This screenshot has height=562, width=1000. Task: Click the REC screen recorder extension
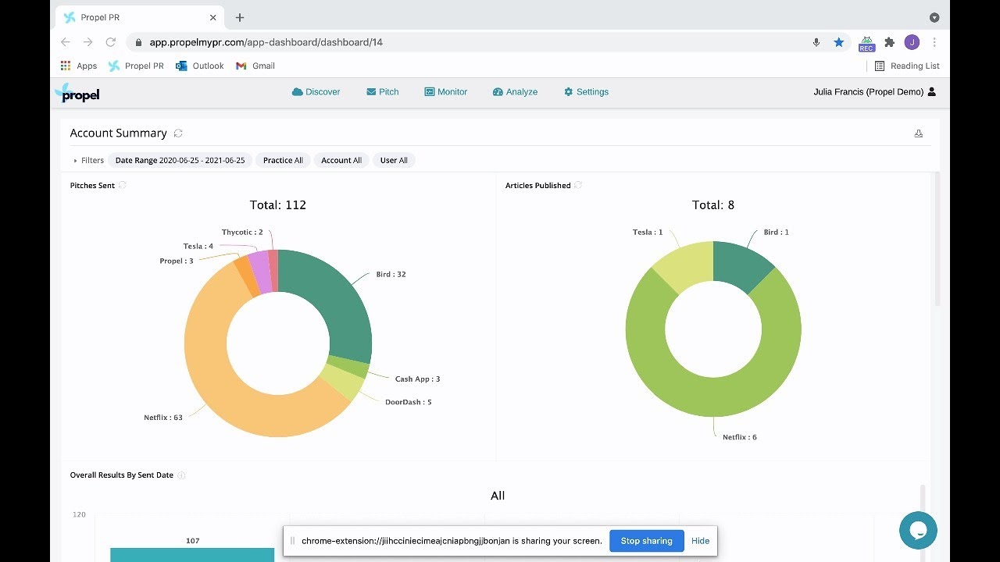(866, 43)
